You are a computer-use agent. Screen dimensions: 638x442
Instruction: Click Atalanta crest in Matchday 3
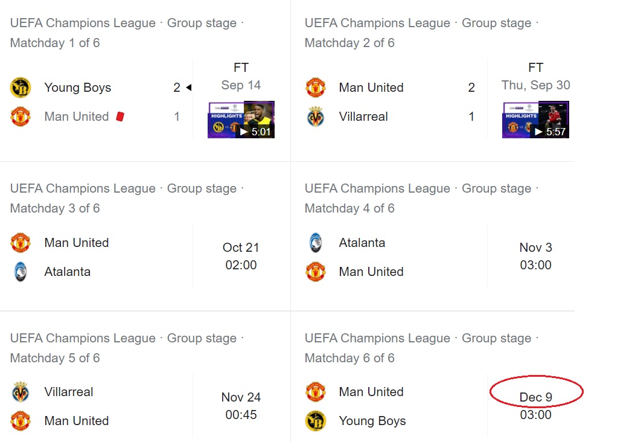tap(21, 272)
